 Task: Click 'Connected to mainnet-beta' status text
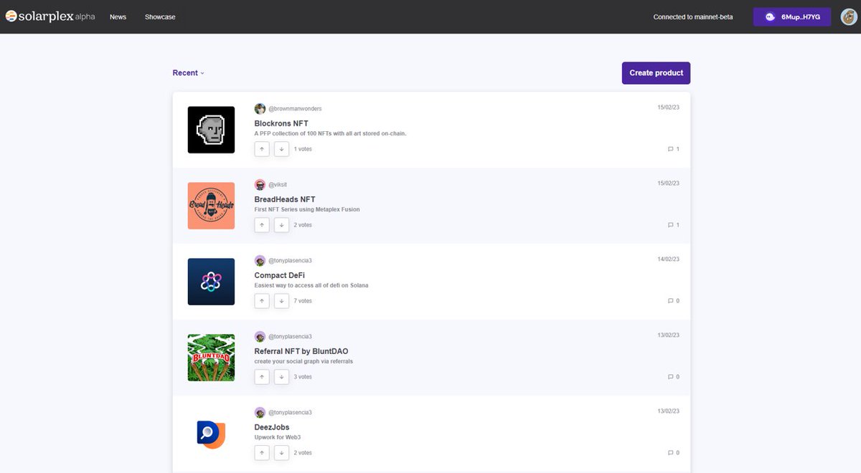[x=693, y=16]
